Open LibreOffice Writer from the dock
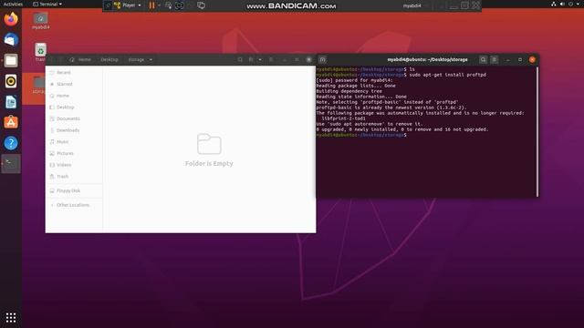This screenshot has height=328, width=584. point(11,102)
